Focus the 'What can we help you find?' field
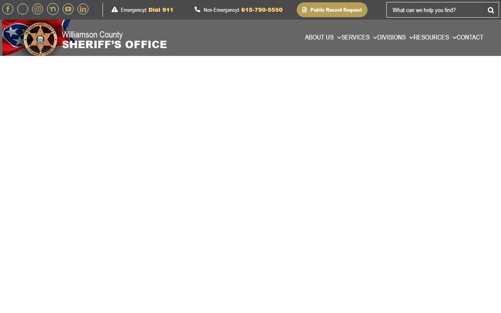This screenshot has height=313, width=501. point(436,10)
